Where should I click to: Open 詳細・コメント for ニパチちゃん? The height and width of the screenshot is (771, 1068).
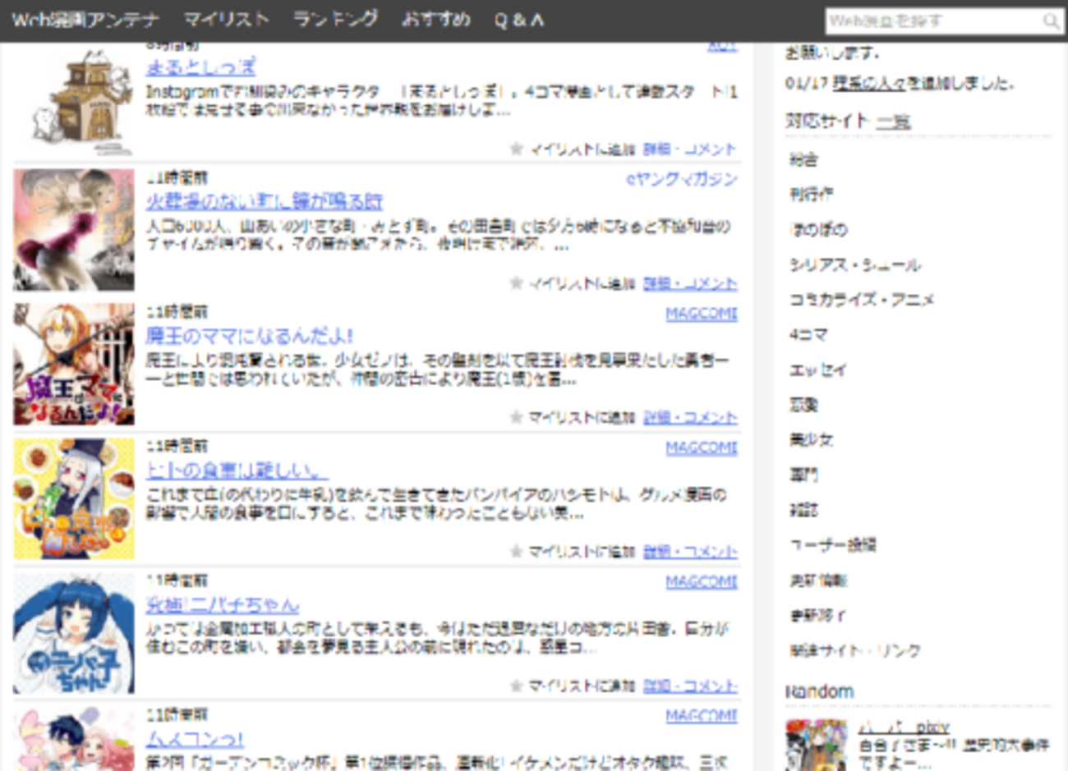click(x=690, y=686)
